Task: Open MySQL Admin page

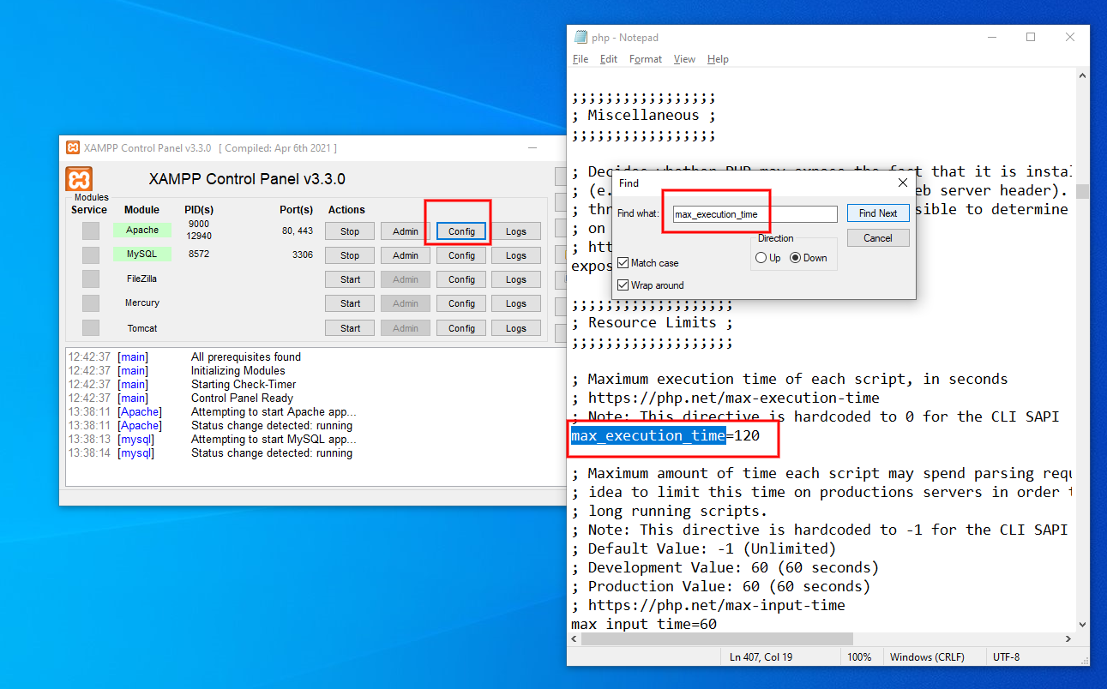Action: [x=405, y=255]
